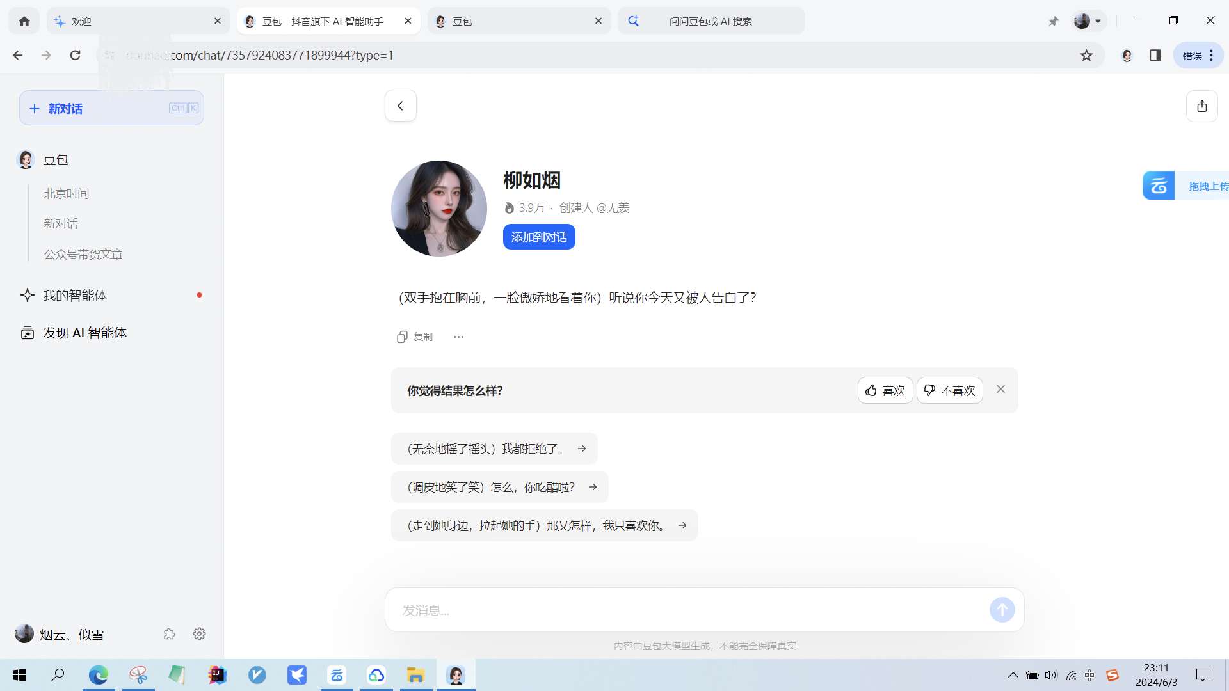This screenshot has height=691, width=1229.
Task: Click the copy icon under the message
Action: click(402, 337)
